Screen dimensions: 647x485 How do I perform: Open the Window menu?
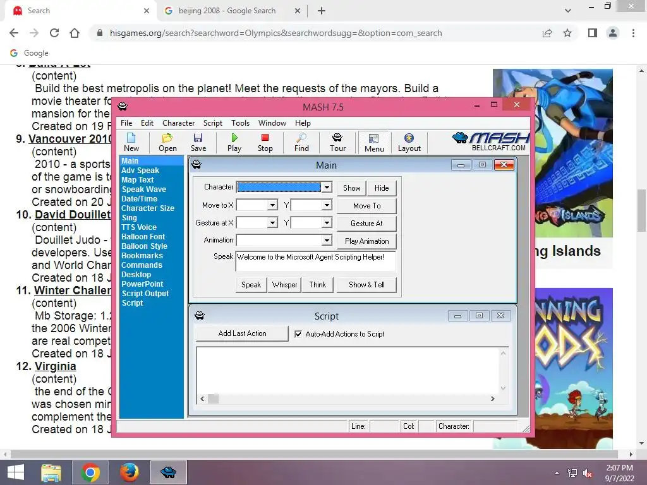tap(272, 123)
